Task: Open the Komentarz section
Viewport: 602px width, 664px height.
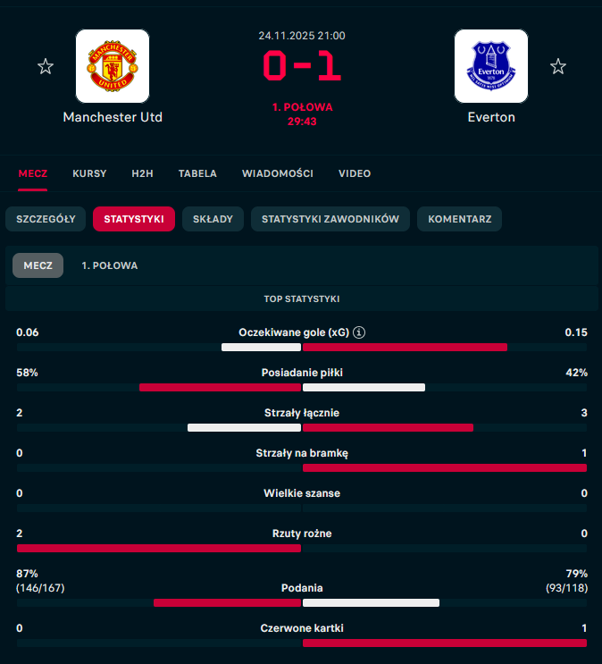Action: click(x=460, y=219)
